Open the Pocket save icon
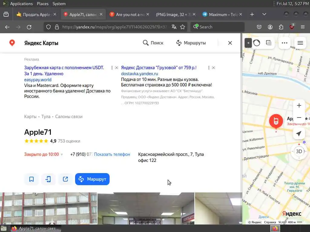Screen dimensions: 310x232 [259, 27]
